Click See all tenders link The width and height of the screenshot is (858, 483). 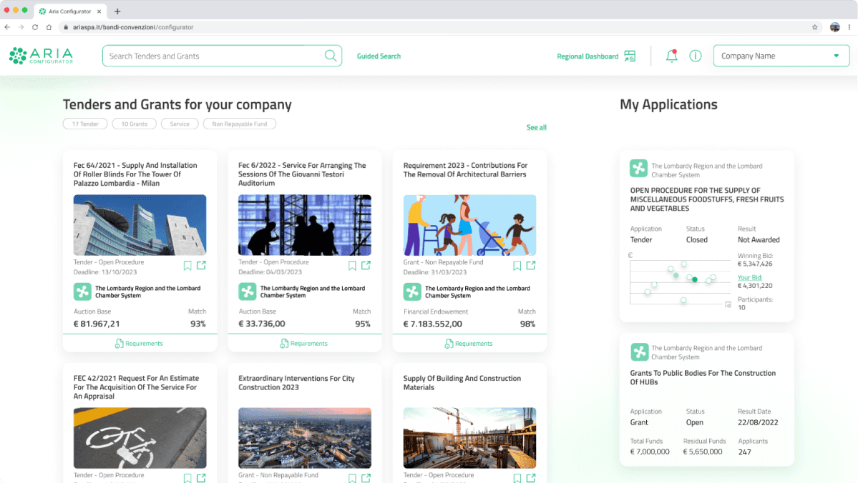click(x=536, y=127)
